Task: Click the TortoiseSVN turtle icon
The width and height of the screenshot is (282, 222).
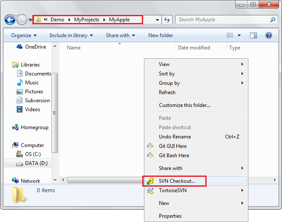Action: [150, 190]
